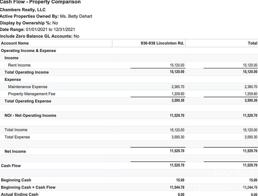Select the Property Management Fee account label
Screen dimensions: 258x196
pyautogui.click(x=32, y=94)
